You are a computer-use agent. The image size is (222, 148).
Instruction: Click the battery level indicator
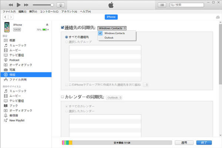click(45, 29)
